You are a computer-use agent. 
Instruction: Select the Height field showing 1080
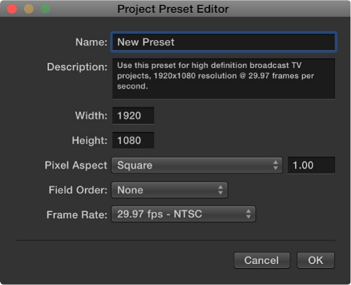coord(133,140)
